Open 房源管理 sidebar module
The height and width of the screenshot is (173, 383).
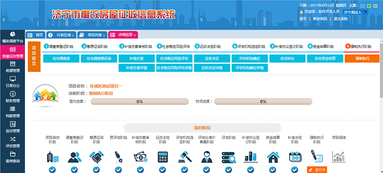[12, 67]
